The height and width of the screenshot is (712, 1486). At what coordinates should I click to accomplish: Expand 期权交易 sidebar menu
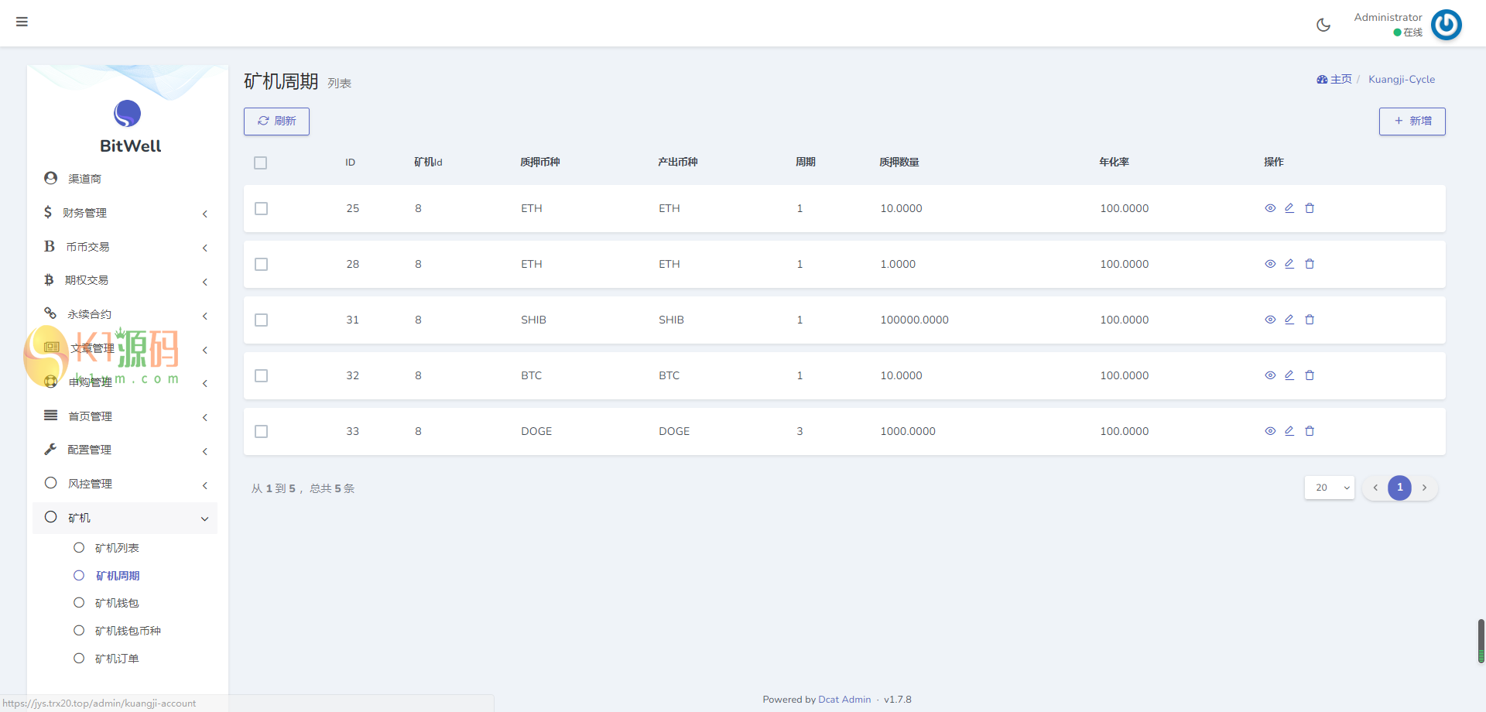[125, 280]
